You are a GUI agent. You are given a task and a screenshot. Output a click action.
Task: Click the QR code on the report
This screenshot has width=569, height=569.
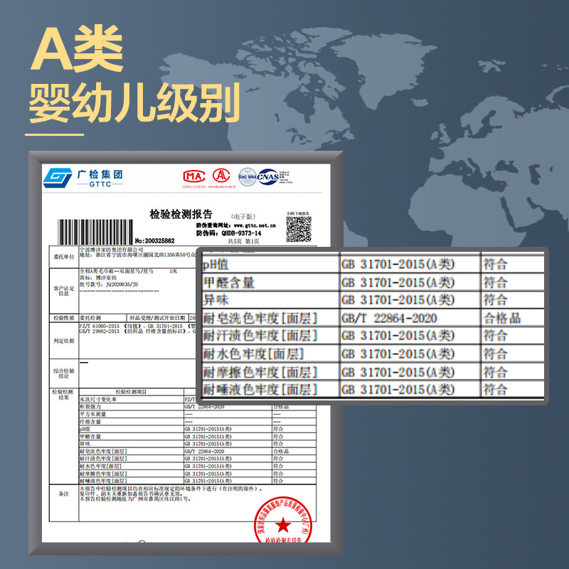pos(299,229)
